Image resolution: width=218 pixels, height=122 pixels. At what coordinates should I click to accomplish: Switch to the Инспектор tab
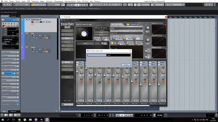[5, 16]
